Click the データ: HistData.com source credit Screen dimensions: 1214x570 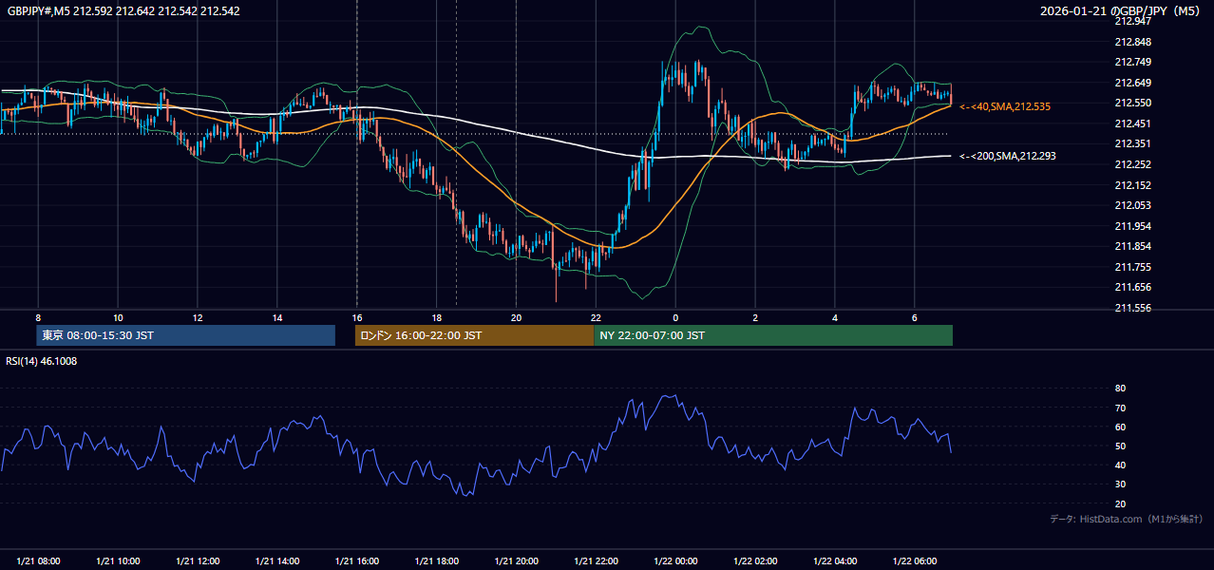1126,519
